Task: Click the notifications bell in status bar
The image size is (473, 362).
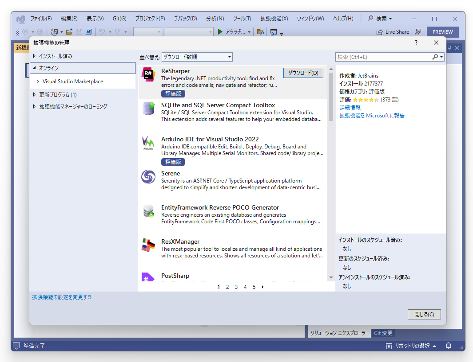Action: [449, 346]
